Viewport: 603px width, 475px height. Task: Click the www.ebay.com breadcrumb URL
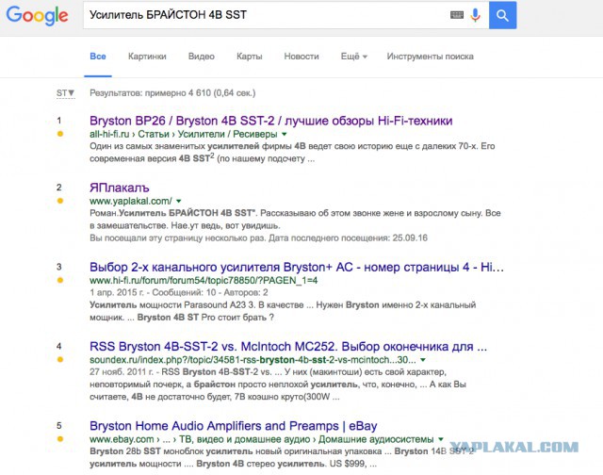pos(262,439)
